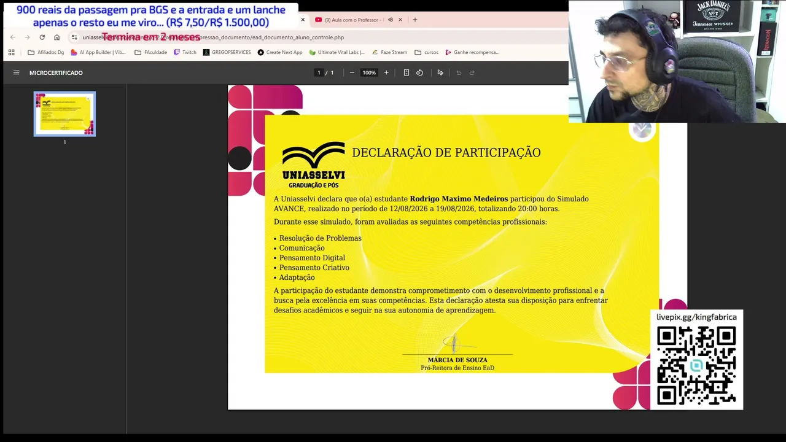Edit the PDF zoom level 100% field
The image size is (786, 442).
tap(369, 72)
